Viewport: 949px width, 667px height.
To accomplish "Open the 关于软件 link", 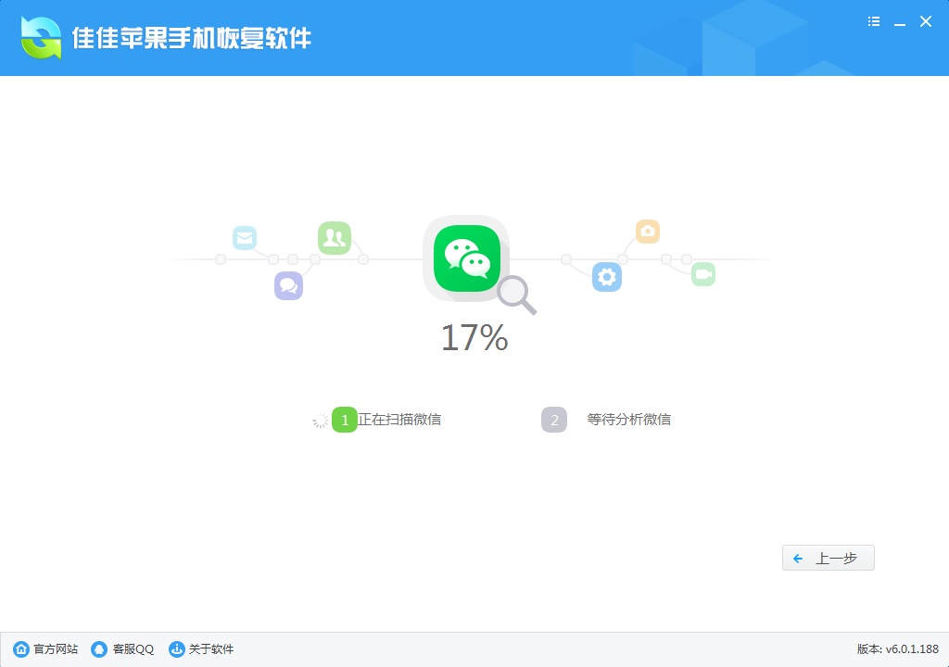I will 211,649.
